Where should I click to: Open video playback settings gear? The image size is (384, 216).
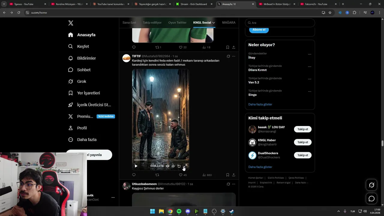pos(173,166)
